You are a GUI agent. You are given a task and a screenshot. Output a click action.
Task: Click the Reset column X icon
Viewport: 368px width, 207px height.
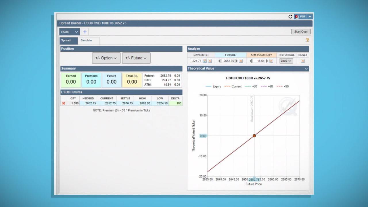[x=302, y=61]
